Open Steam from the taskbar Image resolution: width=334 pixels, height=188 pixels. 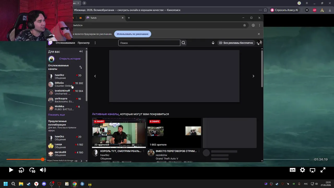click(28, 184)
